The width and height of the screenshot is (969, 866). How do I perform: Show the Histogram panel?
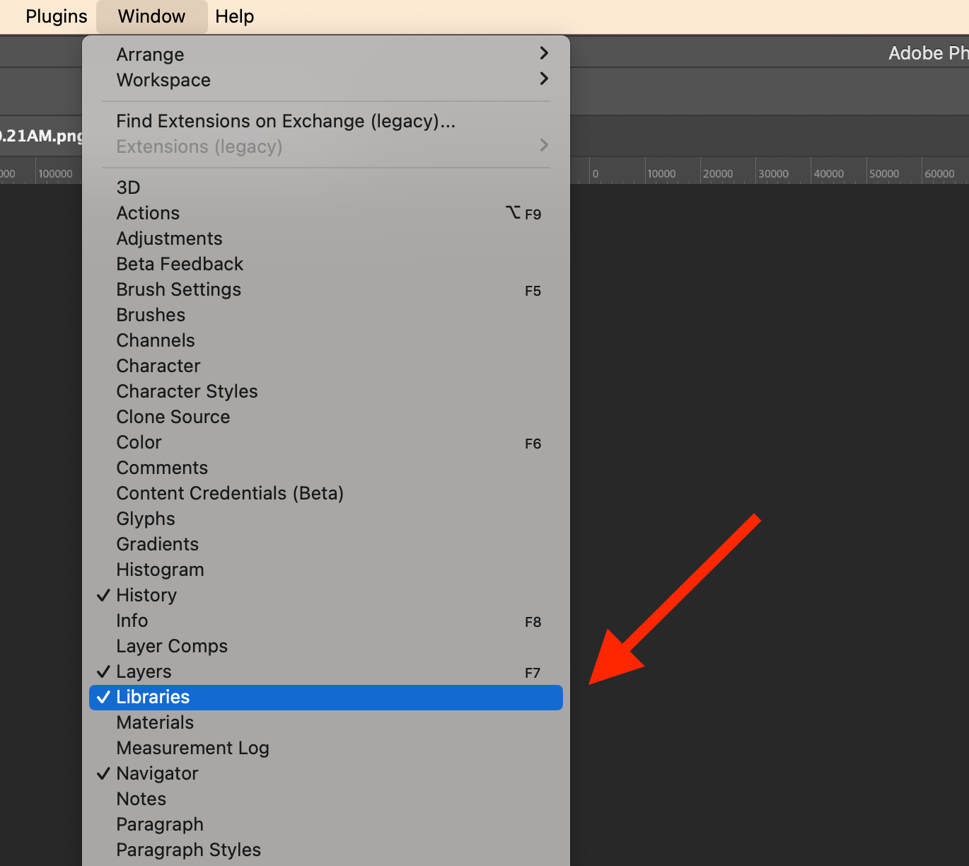[x=326, y=570]
